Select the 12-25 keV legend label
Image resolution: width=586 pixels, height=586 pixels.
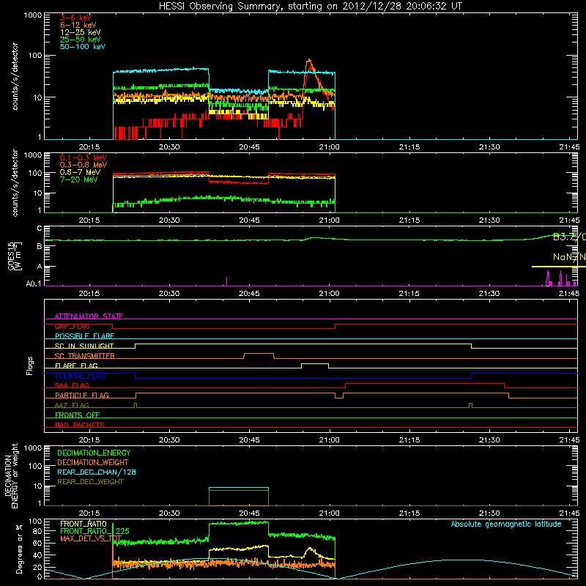(81, 32)
